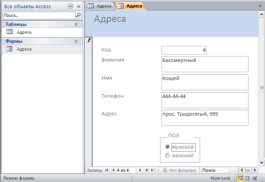Click the horizontal scrollbar thumb

click(248, 170)
